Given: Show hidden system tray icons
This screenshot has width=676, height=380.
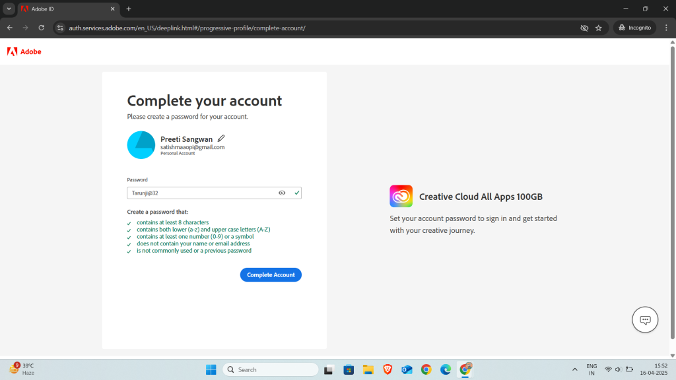Looking at the screenshot, I should 575,369.
